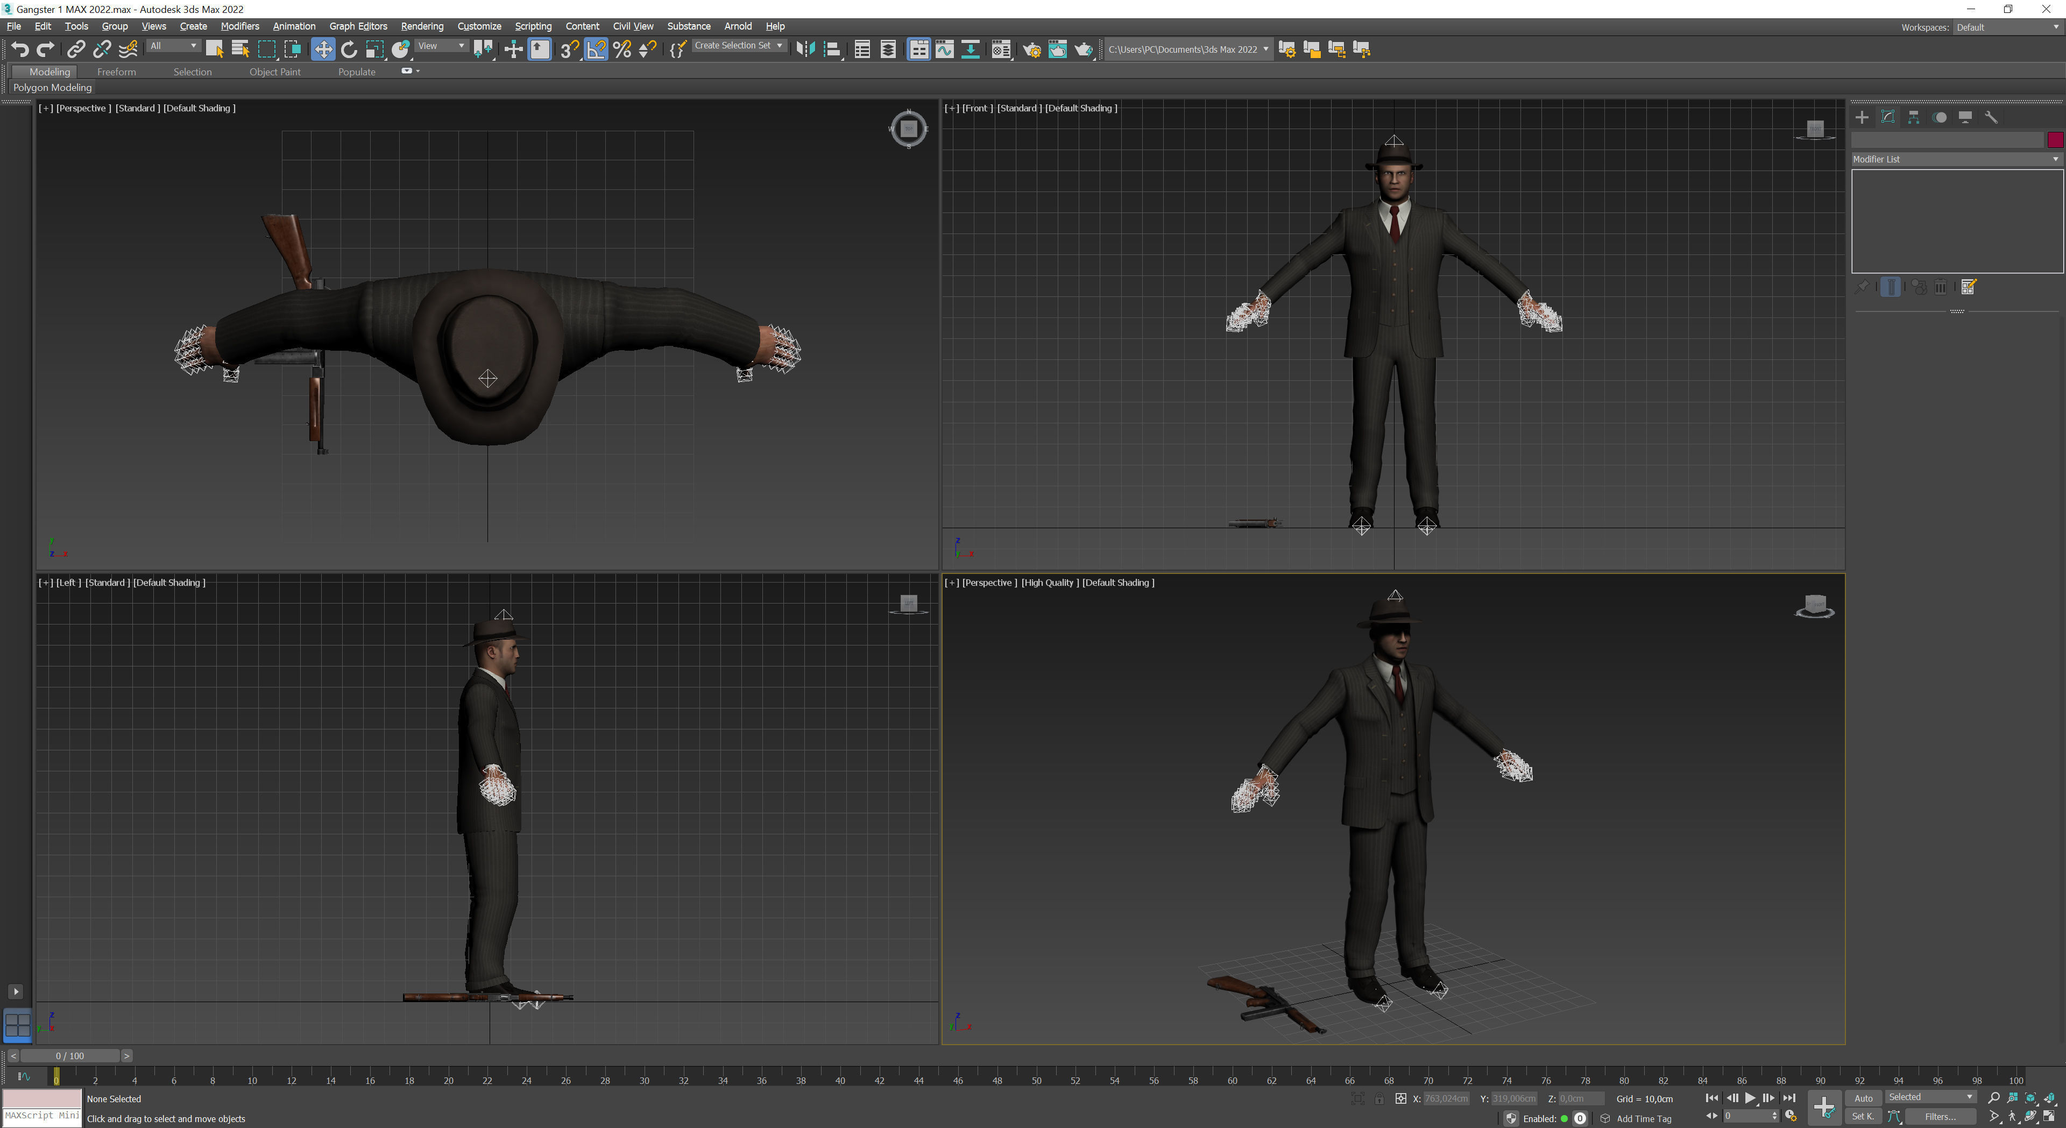This screenshot has width=2066, height=1128.
Task: Activate the Select and Rotate tool
Action: point(349,49)
